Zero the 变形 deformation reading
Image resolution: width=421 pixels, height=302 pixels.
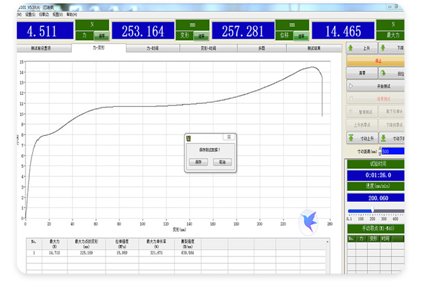[x=200, y=36]
